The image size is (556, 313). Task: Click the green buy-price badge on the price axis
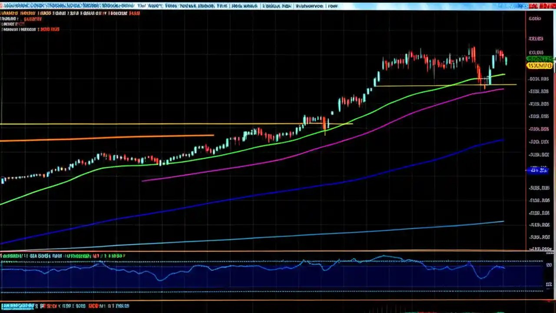(x=539, y=58)
